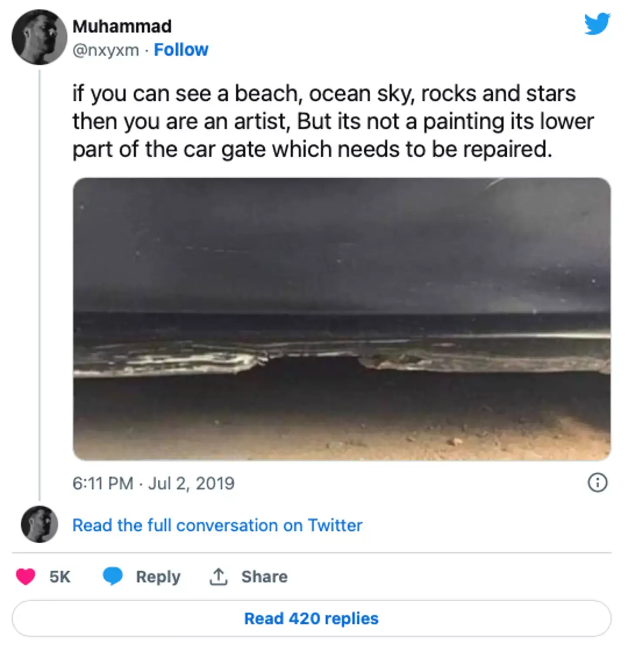The image size is (628, 651).
Task: Open tweet information via the circled 'i' icon
Action: (x=598, y=483)
